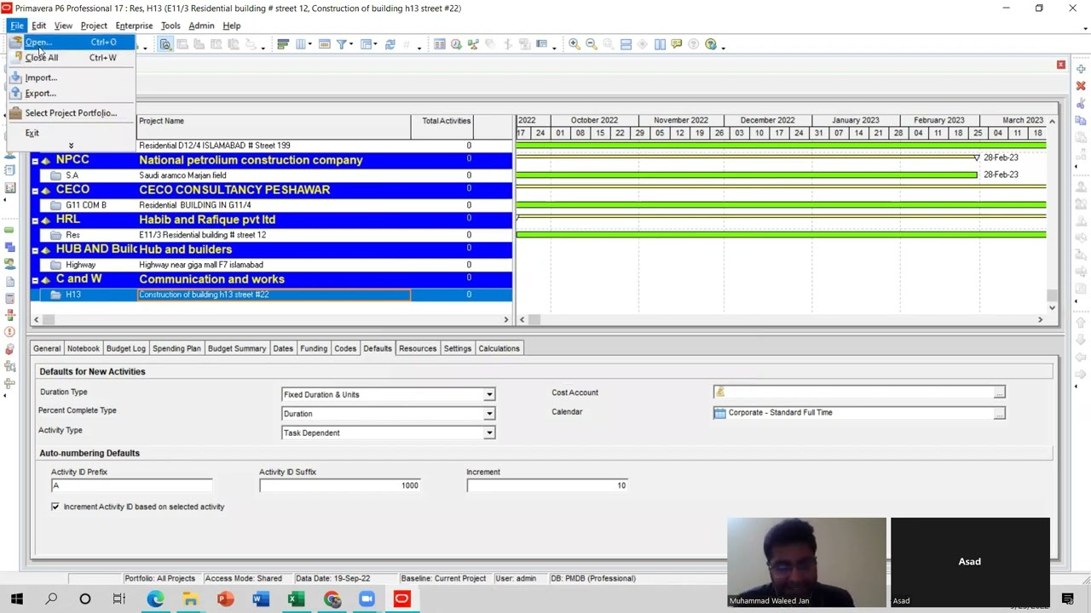Click the Cut scissors icon
The height and width of the screenshot is (613, 1091).
tap(1081, 105)
